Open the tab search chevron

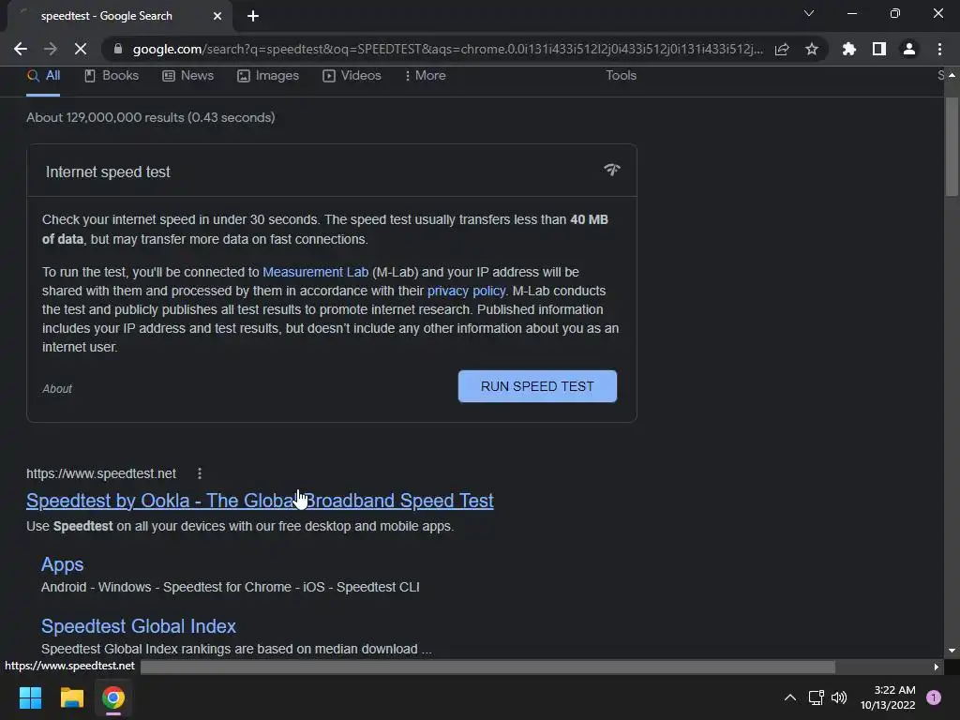[809, 13]
